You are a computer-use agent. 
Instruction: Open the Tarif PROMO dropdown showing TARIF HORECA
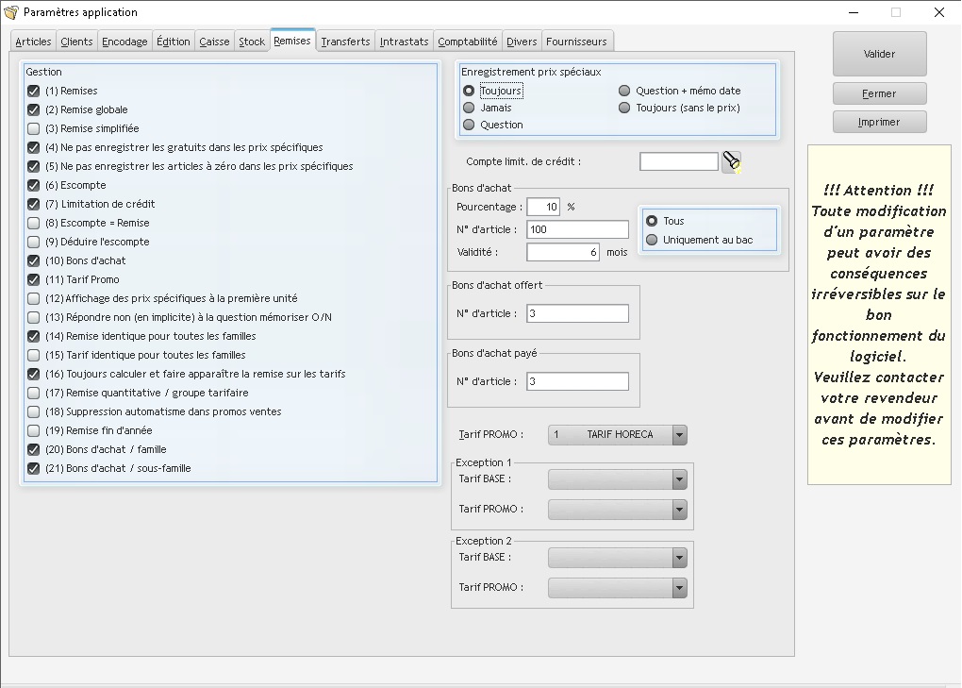[617, 434]
